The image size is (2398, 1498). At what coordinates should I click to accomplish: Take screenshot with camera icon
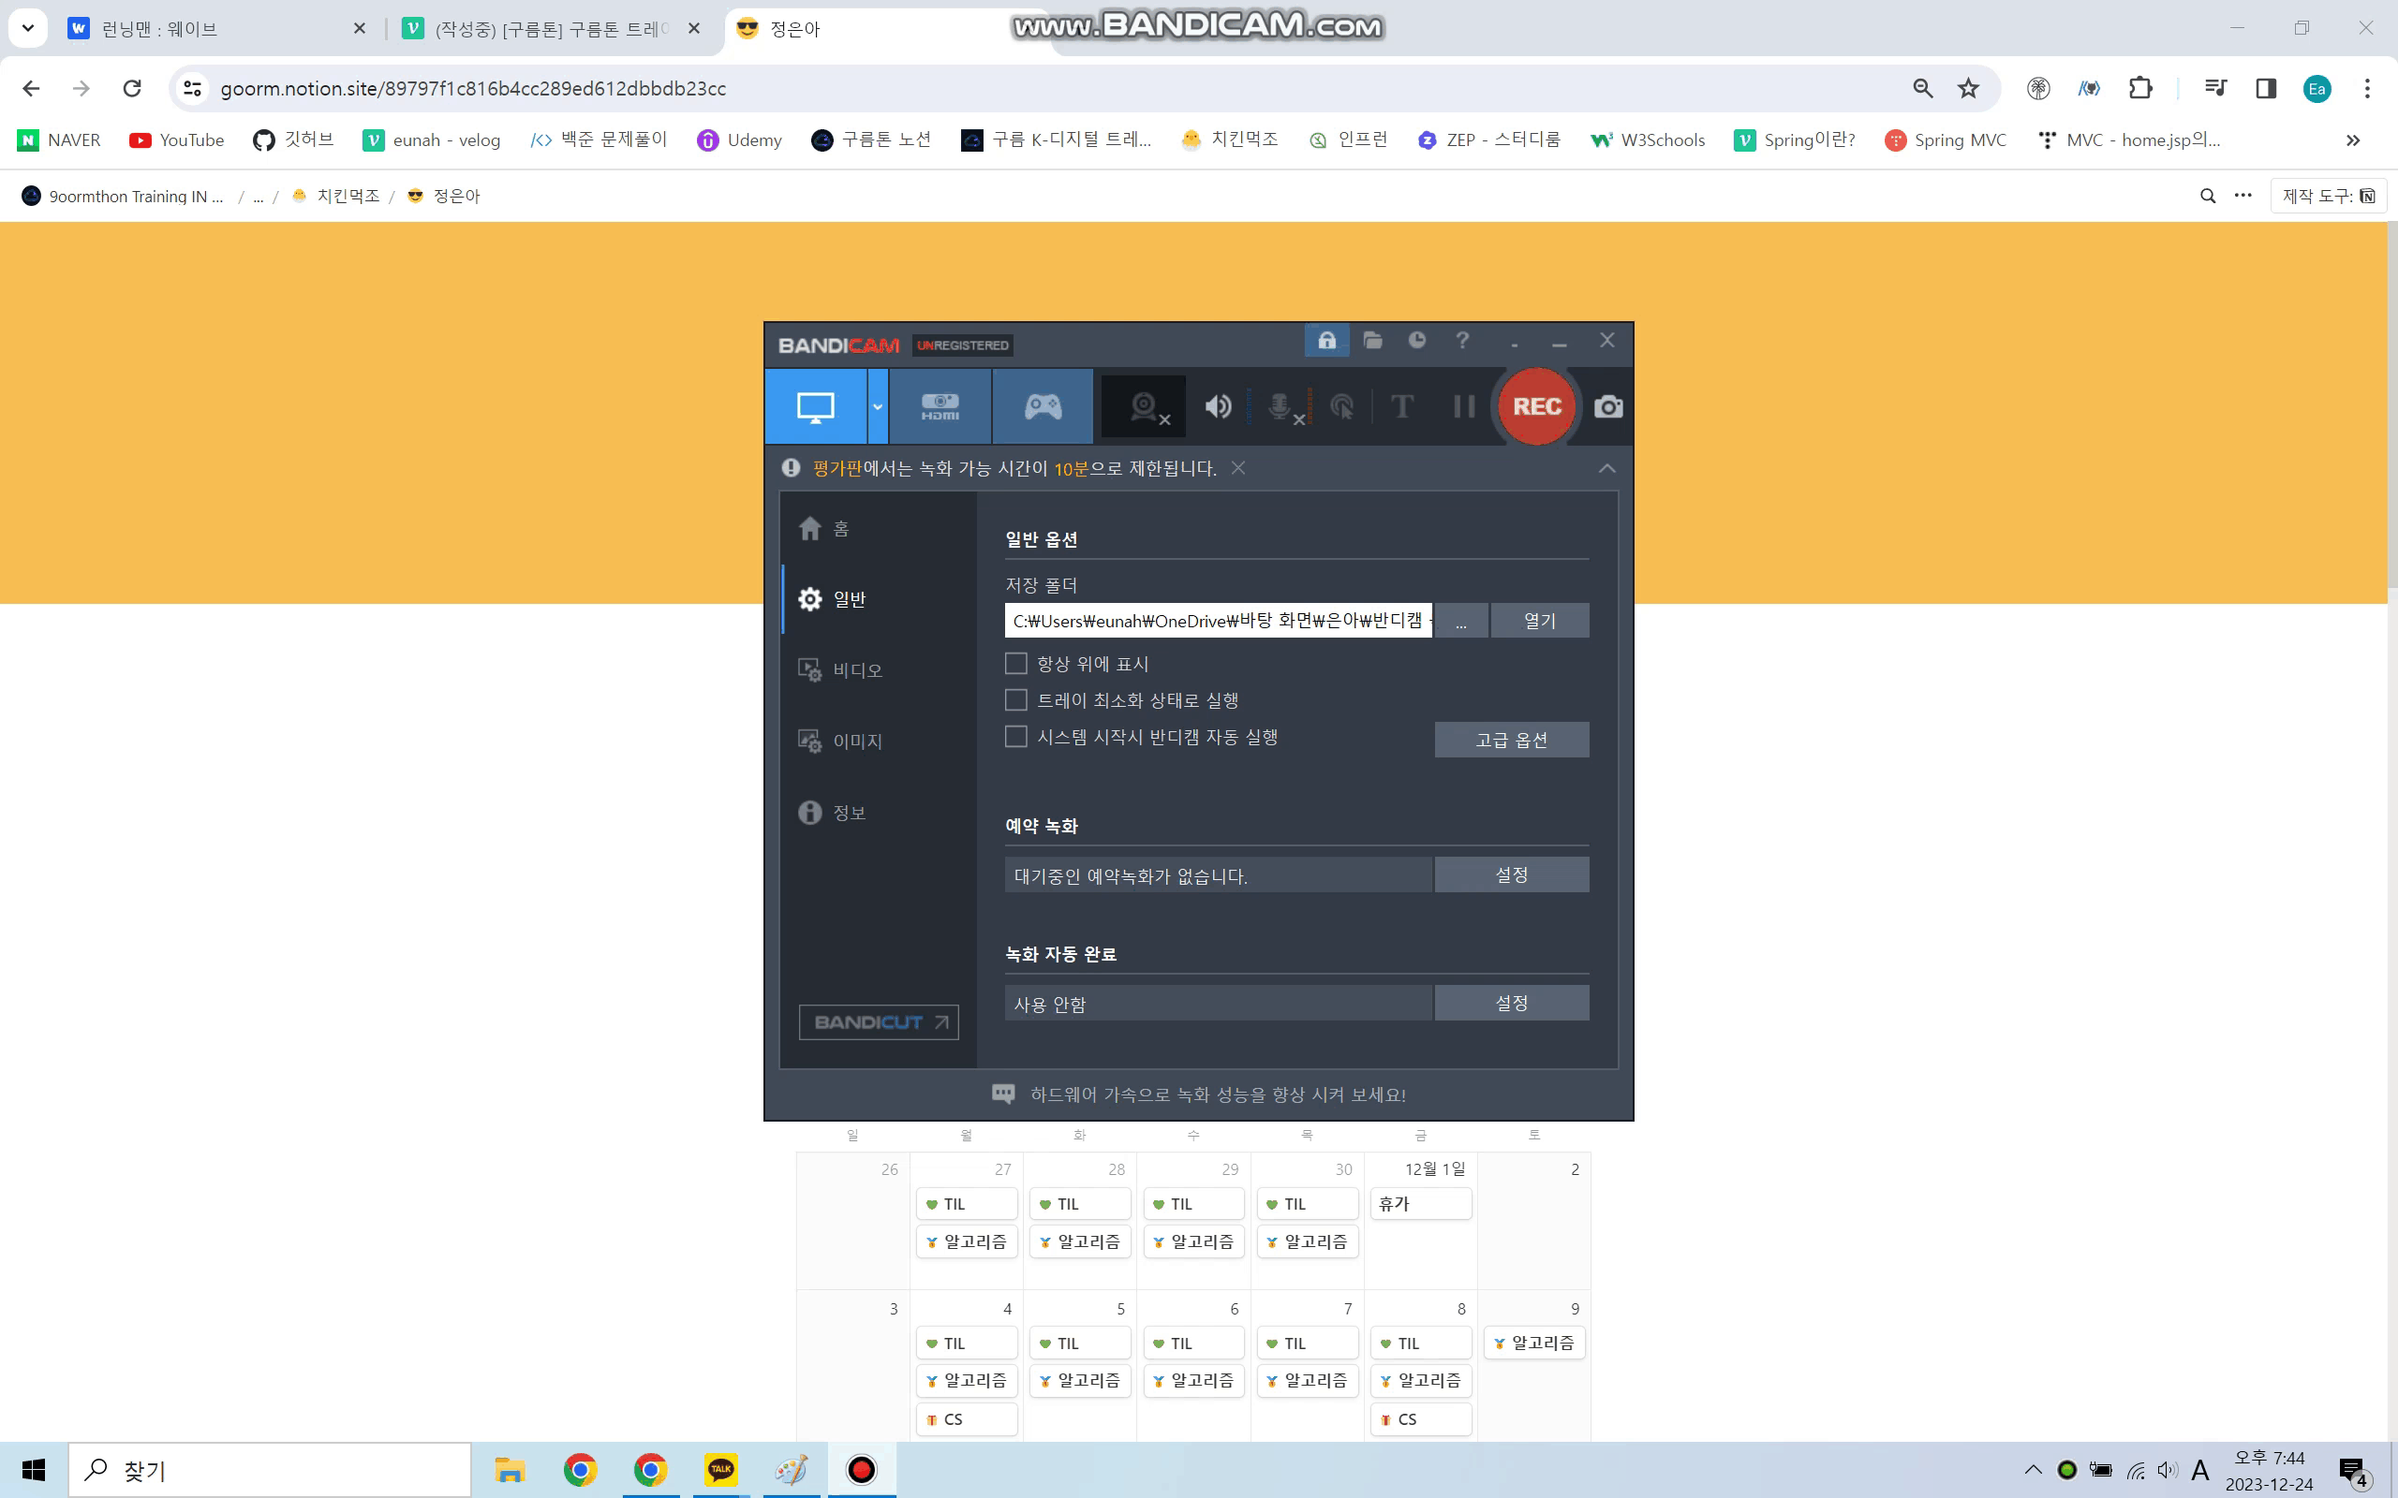click(1607, 406)
